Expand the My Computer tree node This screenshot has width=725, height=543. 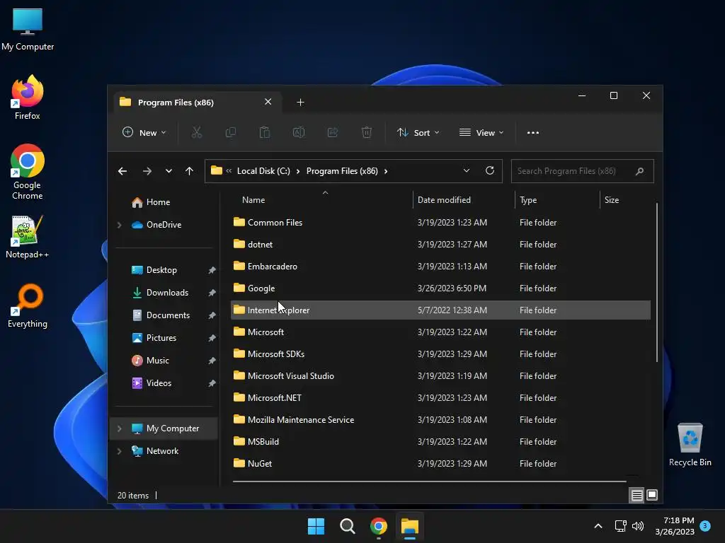[119, 428]
